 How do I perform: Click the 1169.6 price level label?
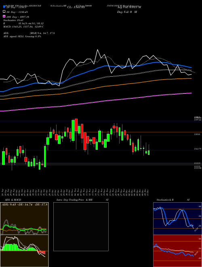198,134
